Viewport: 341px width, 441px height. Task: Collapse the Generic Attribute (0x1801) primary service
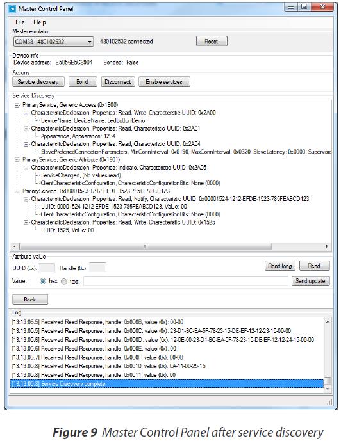[x=17, y=160]
